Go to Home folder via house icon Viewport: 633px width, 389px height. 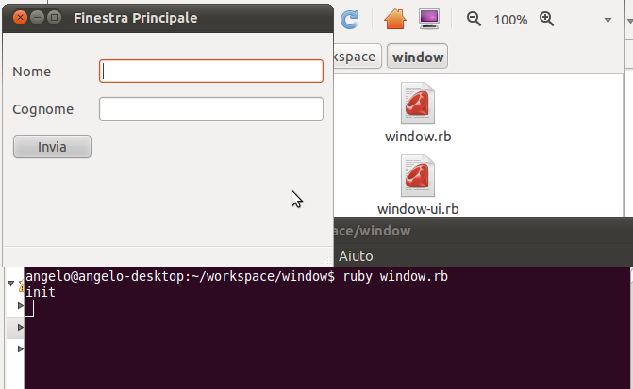395,19
